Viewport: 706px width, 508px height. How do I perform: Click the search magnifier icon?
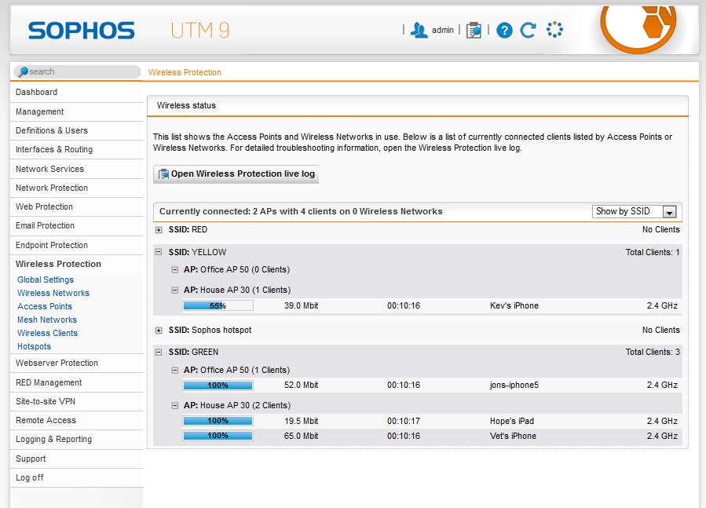coord(23,71)
